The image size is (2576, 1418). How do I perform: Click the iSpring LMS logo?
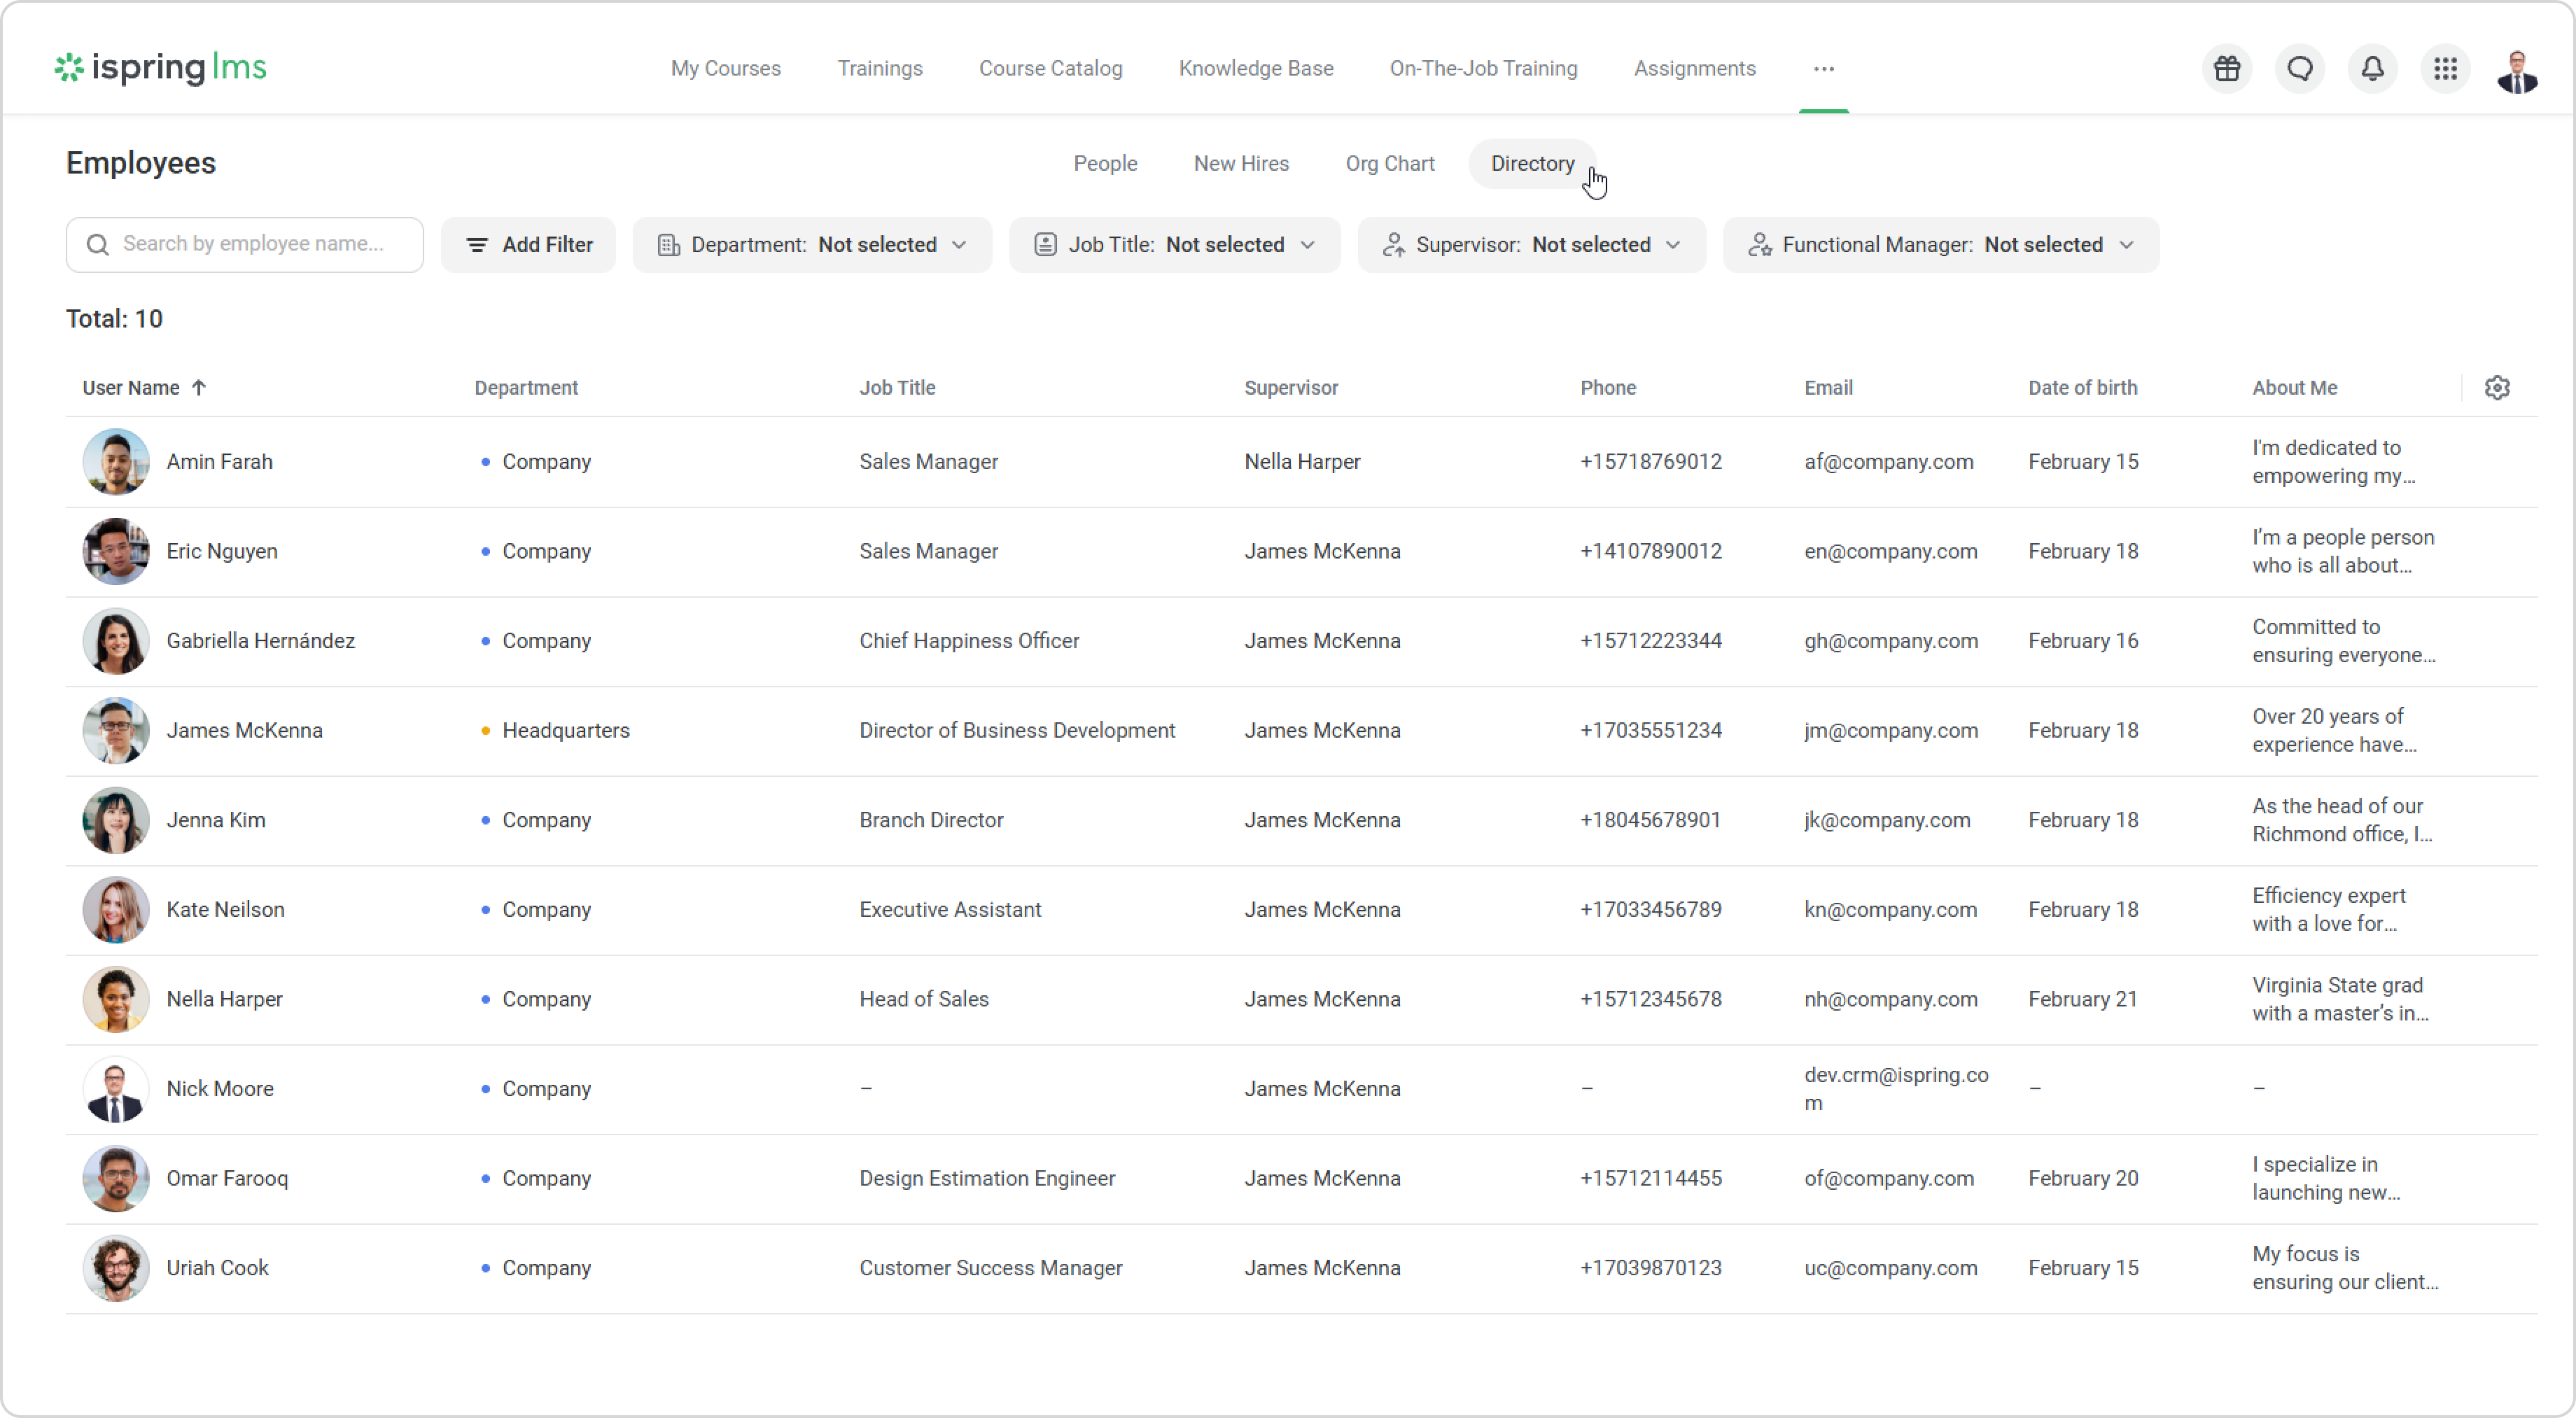pyautogui.click(x=161, y=68)
